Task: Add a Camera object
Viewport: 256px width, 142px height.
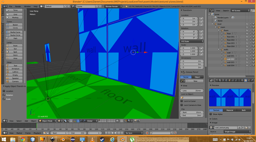Action: pyautogui.click(x=14, y=82)
